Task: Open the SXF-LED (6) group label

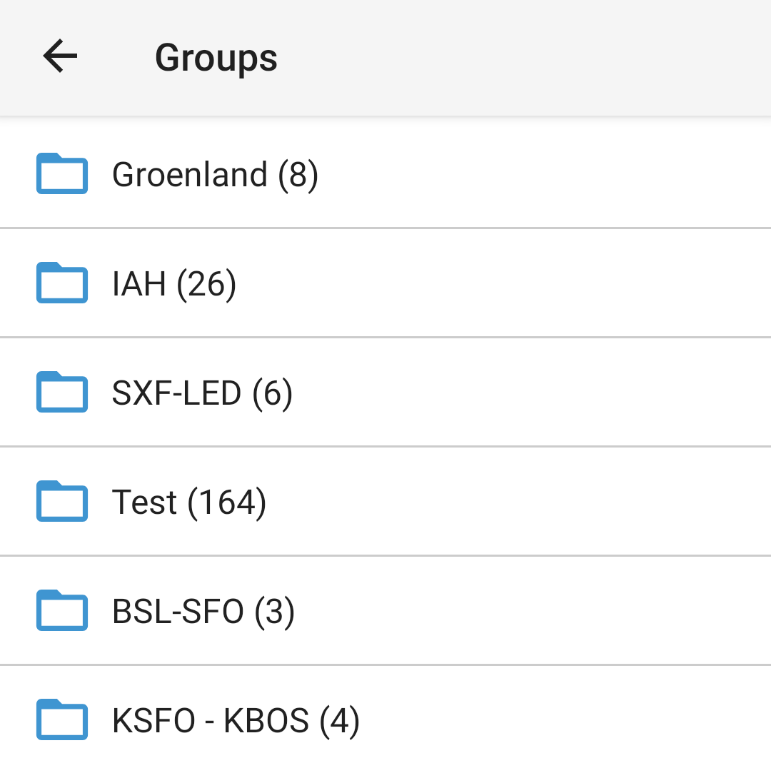Action: click(x=202, y=393)
